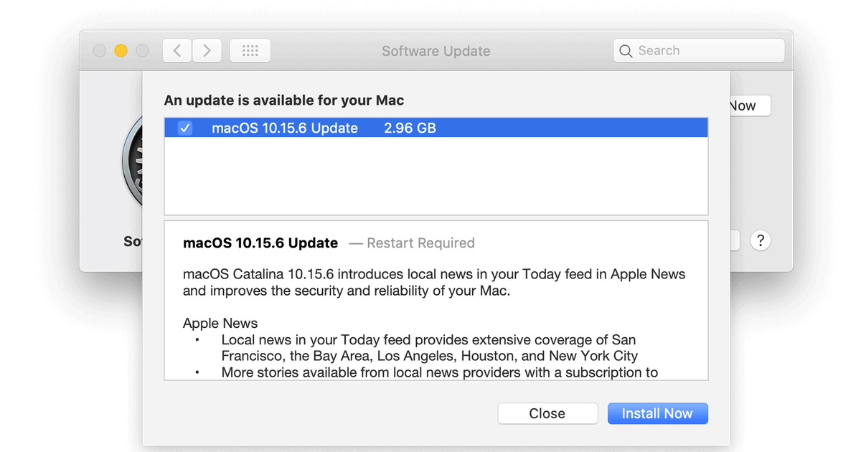The width and height of the screenshot is (861, 452).
Task: Minimize window using the yellow button
Action: pos(121,51)
